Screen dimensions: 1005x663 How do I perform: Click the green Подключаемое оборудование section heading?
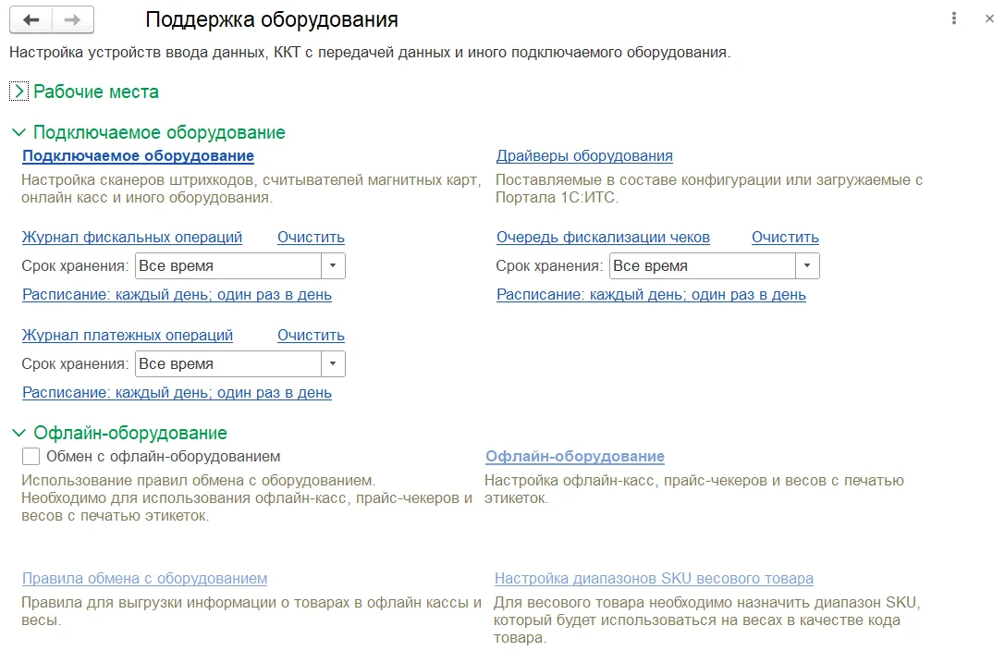[160, 132]
